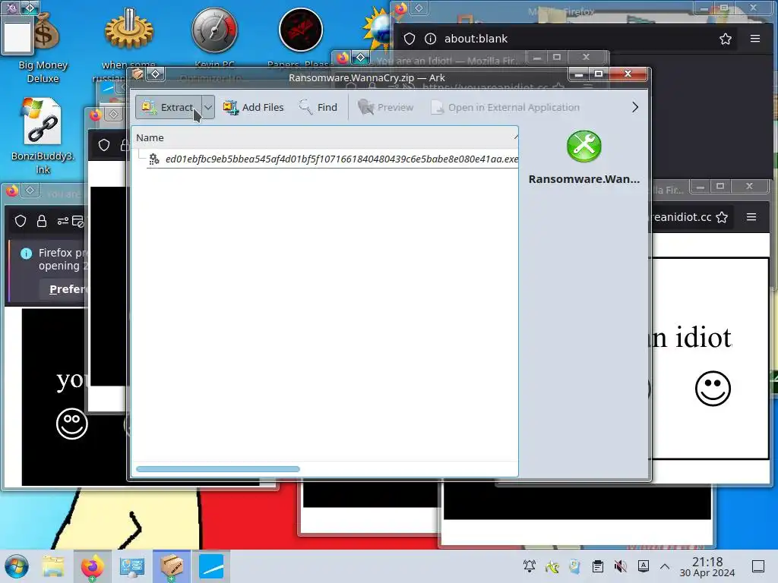Open the hamburger menu of the about:blank window
Image resolution: width=778 pixels, height=583 pixels.
[x=755, y=39]
